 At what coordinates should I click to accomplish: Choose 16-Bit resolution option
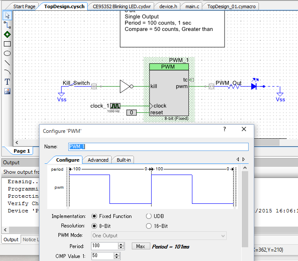[149, 226]
